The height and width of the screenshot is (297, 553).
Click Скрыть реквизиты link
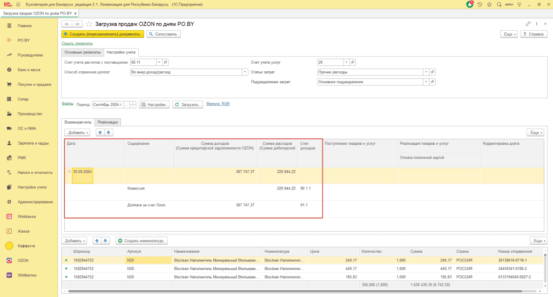tap(77, 43)
